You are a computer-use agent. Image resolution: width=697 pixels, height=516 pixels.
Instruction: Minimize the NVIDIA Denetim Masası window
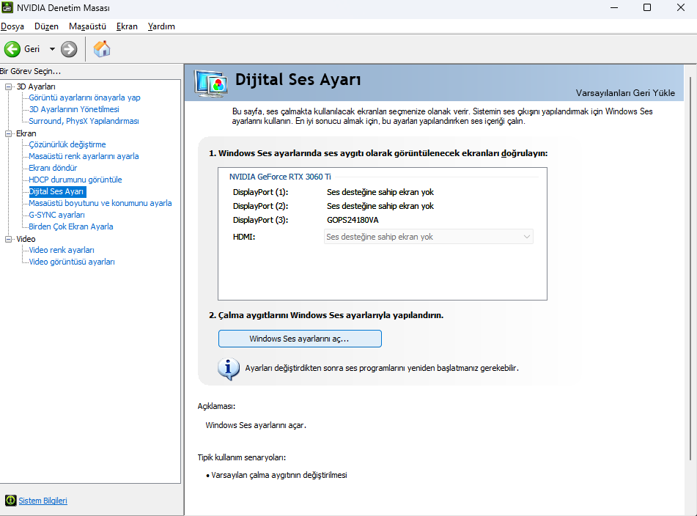coord(614,7)
